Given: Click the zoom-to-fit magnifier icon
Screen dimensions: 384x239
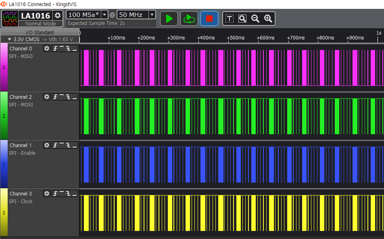Looking at the screenshot, I should tap(242, 19).
